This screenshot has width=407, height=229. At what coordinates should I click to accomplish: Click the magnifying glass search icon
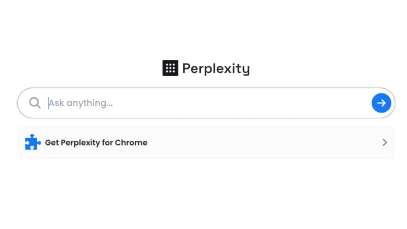[35, 103]
